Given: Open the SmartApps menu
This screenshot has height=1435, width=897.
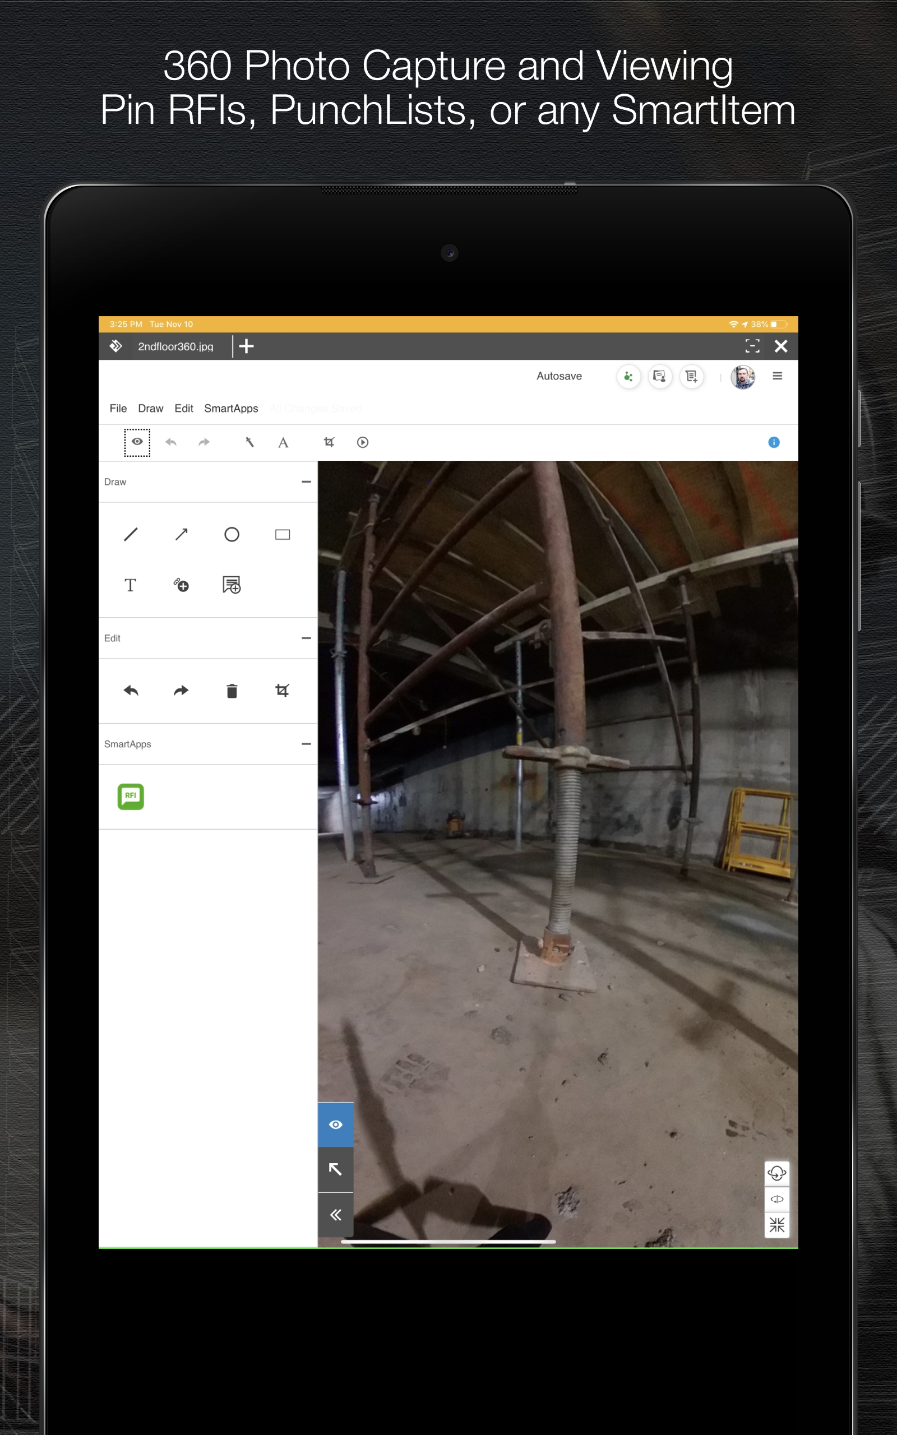Looking at the screenshot, I should point(232,409).
